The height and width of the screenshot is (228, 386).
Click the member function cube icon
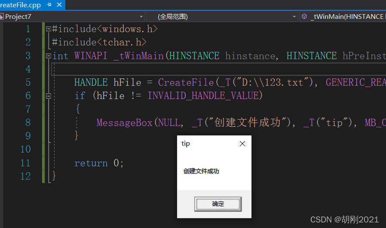[x=304, y=16]
